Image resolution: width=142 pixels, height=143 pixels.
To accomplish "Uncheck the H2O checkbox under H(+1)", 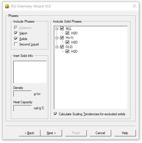I will 68,42.
